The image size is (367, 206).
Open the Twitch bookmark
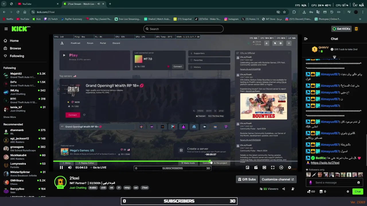[50, 19]
